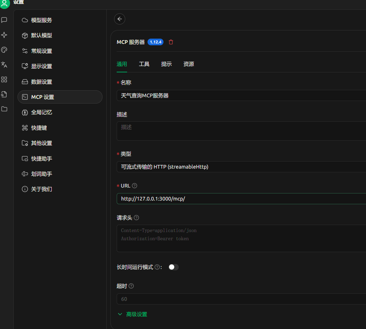Viewport: 366px width, 329px height.
Task: Expand the 高级设置 section
Action: (132, 314)
